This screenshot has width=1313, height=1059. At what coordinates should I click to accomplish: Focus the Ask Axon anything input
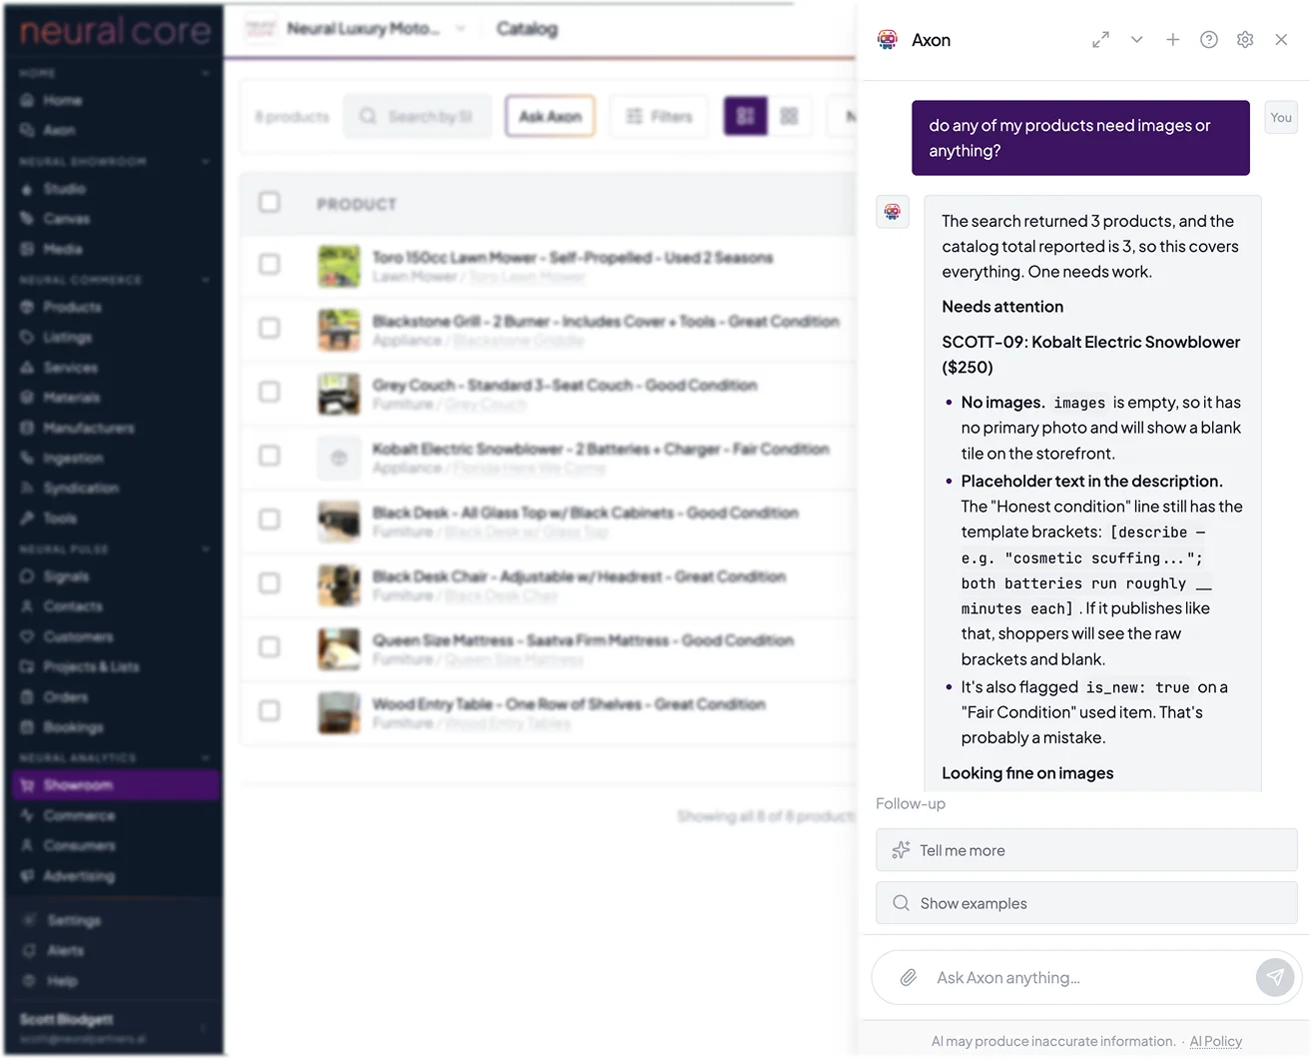(1088, 977)
